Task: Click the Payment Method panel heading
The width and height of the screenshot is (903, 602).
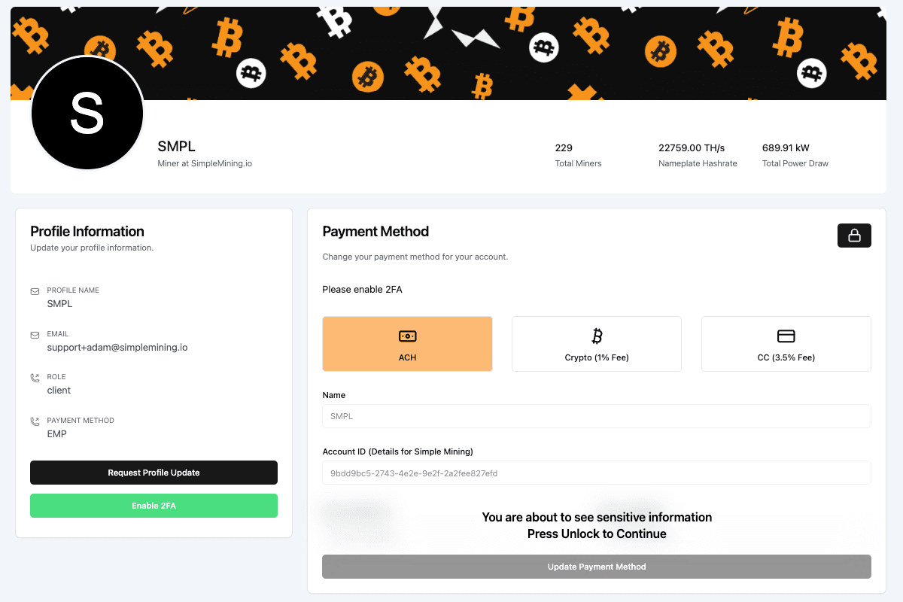Action: click(x=375, y=231)
